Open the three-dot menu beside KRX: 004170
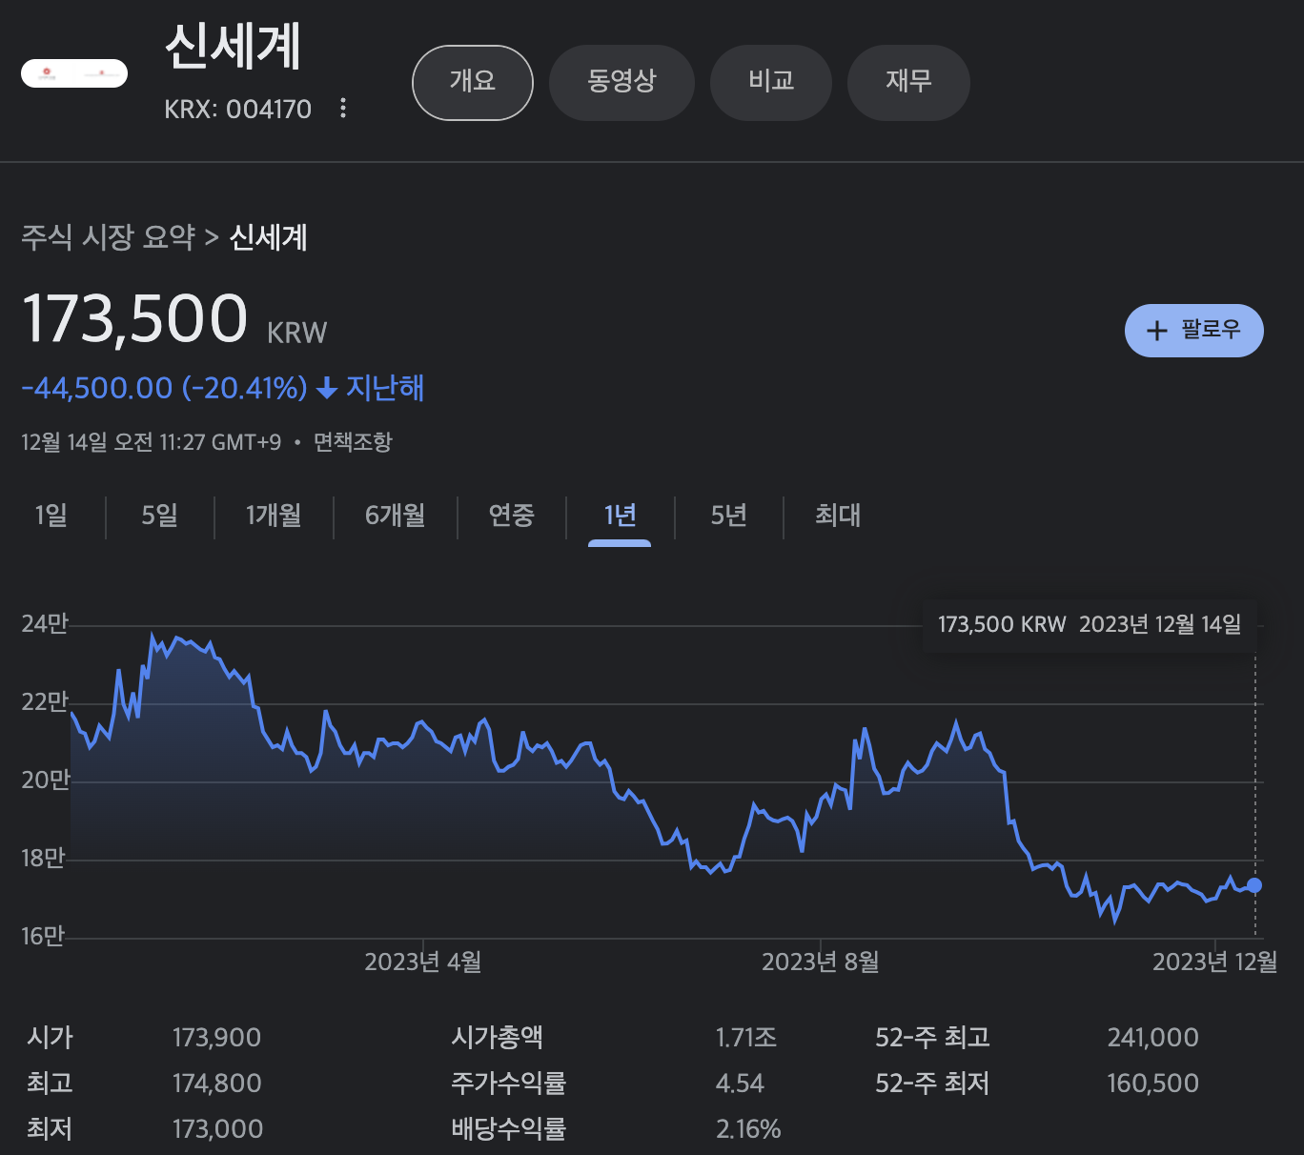The image size is (1304, 1155). [x=343, y=109]
